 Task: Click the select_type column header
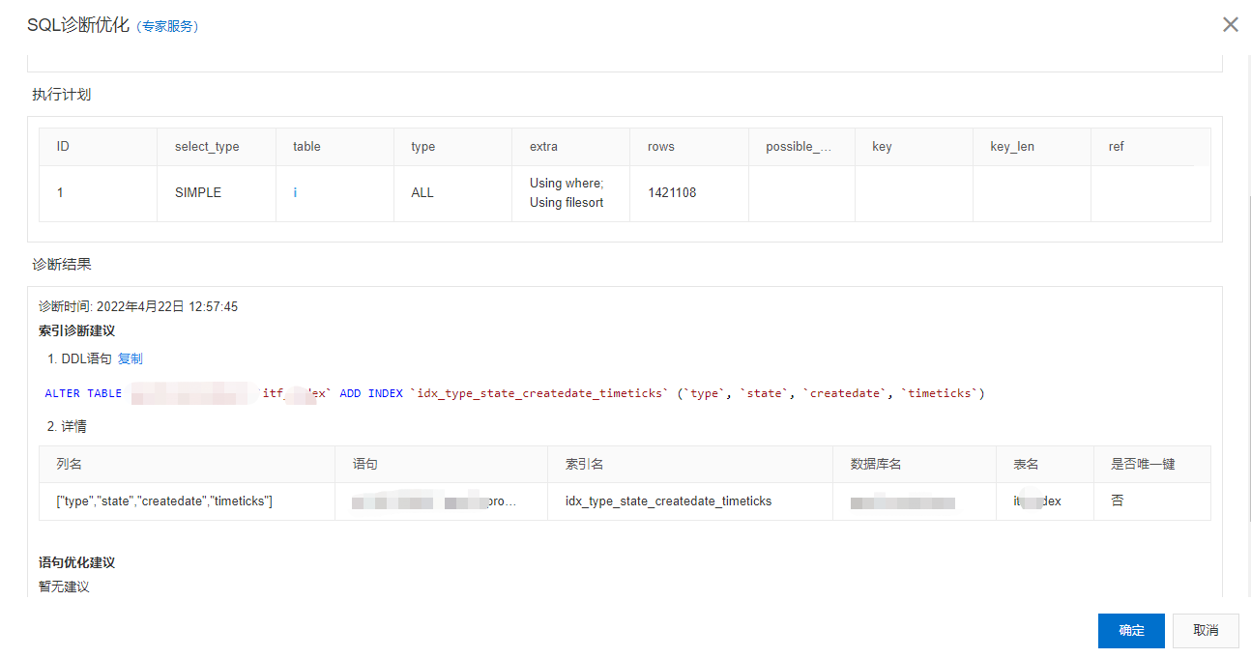click(x=207, y=147)
